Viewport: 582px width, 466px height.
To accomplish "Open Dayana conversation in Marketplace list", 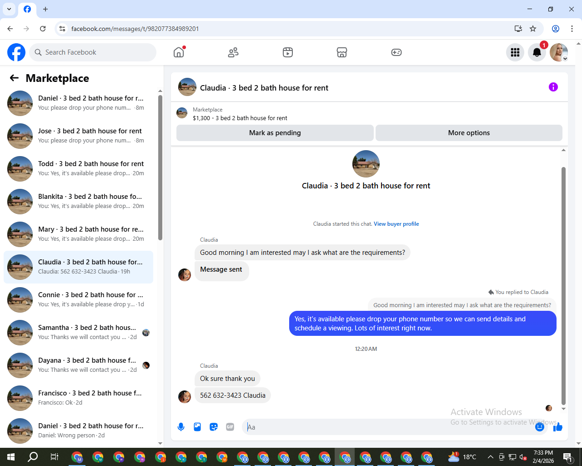I will (x=78, y=365).
